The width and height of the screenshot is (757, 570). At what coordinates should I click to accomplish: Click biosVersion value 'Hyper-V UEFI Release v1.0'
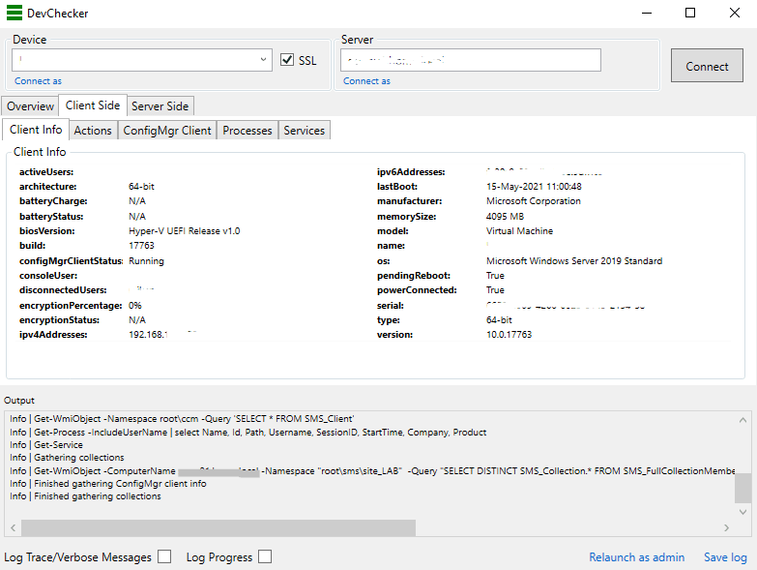(x=185, y=231)
